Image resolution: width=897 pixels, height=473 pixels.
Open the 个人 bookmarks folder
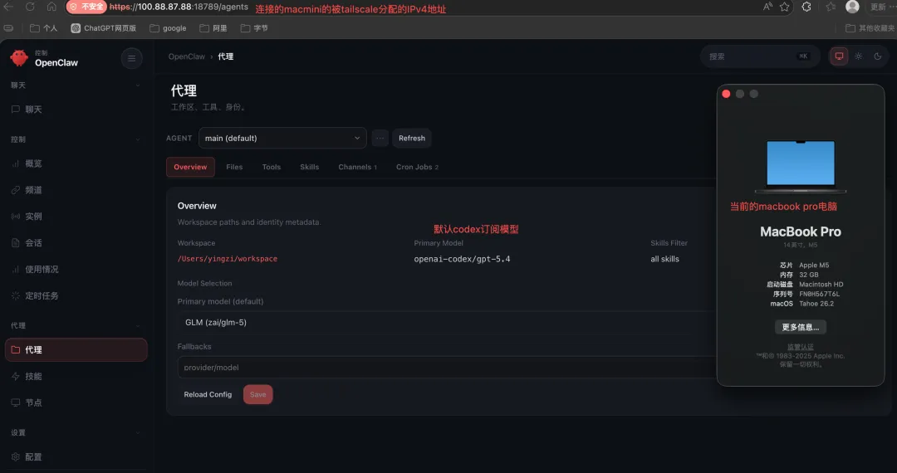click(44, 28)
